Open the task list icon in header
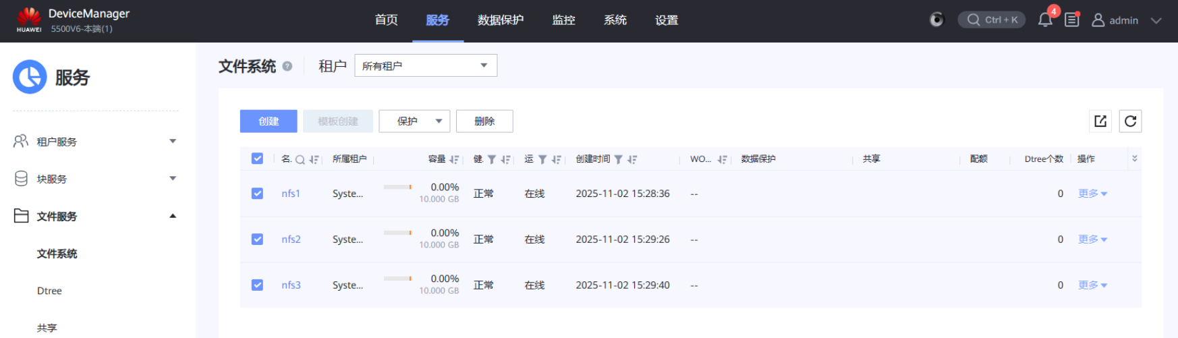The height and width of the screenshot is (338, 1178). 1071,20
